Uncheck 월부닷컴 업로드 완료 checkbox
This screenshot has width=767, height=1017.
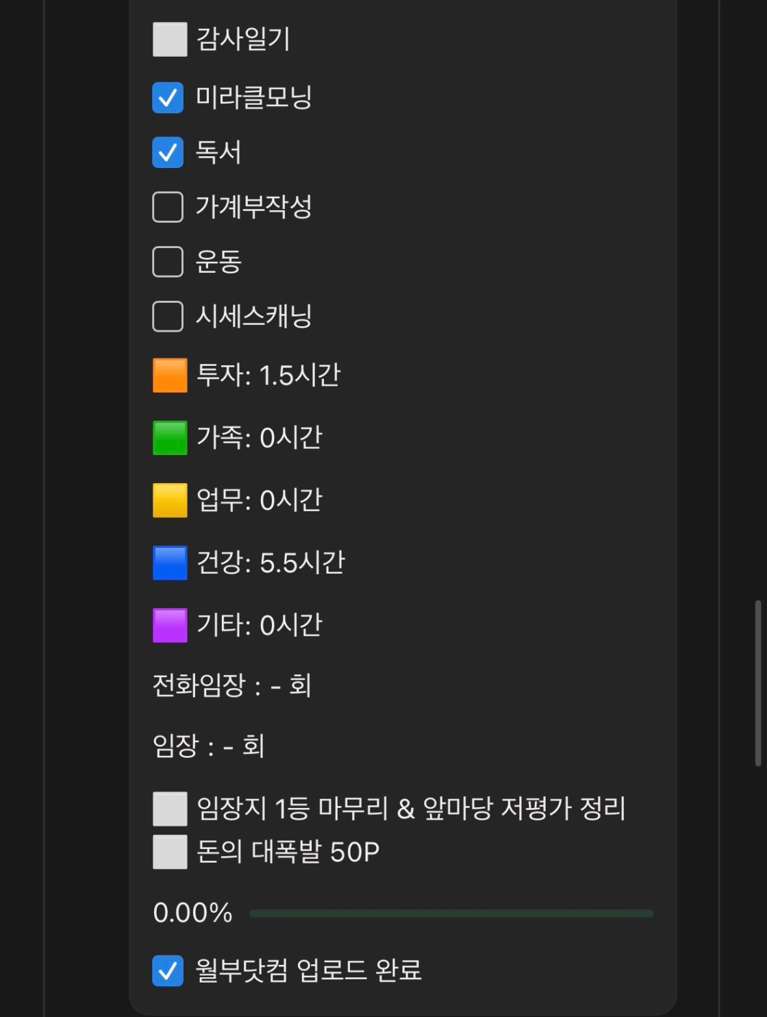[168, 970]
